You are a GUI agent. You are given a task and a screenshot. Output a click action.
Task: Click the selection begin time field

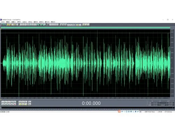[x=155, y=103]
